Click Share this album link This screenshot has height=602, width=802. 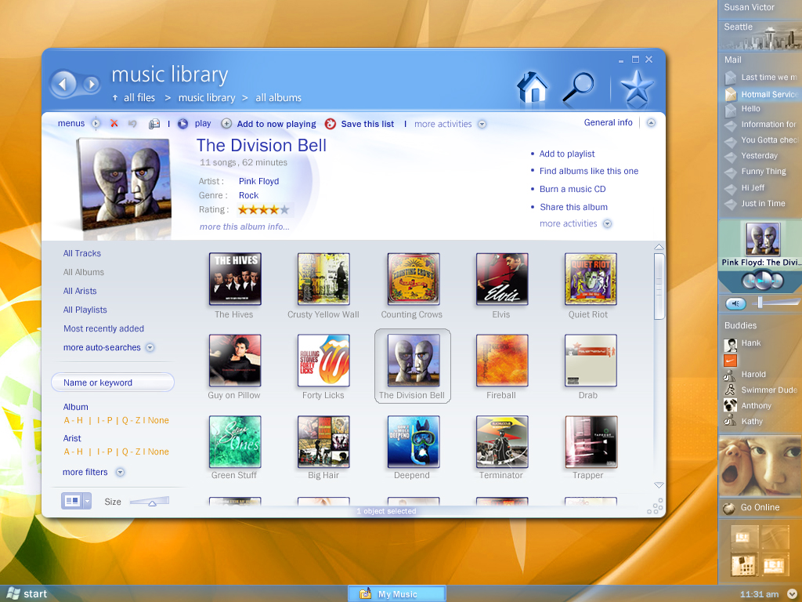pos(573,207)
